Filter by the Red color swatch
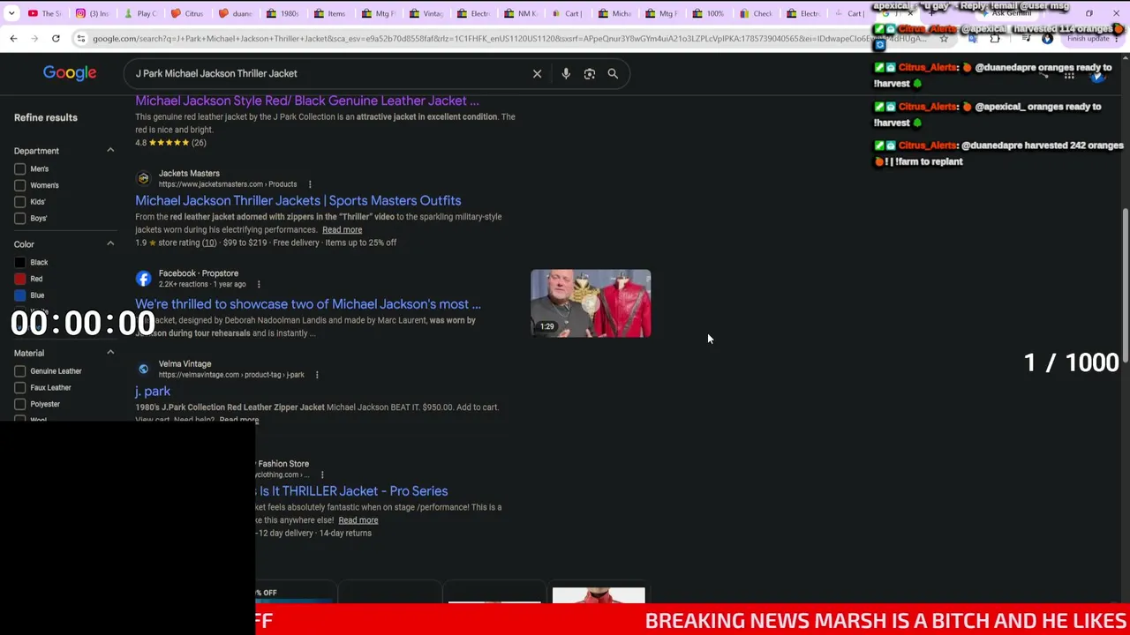The image size is (1130, 635). point(20,279)
